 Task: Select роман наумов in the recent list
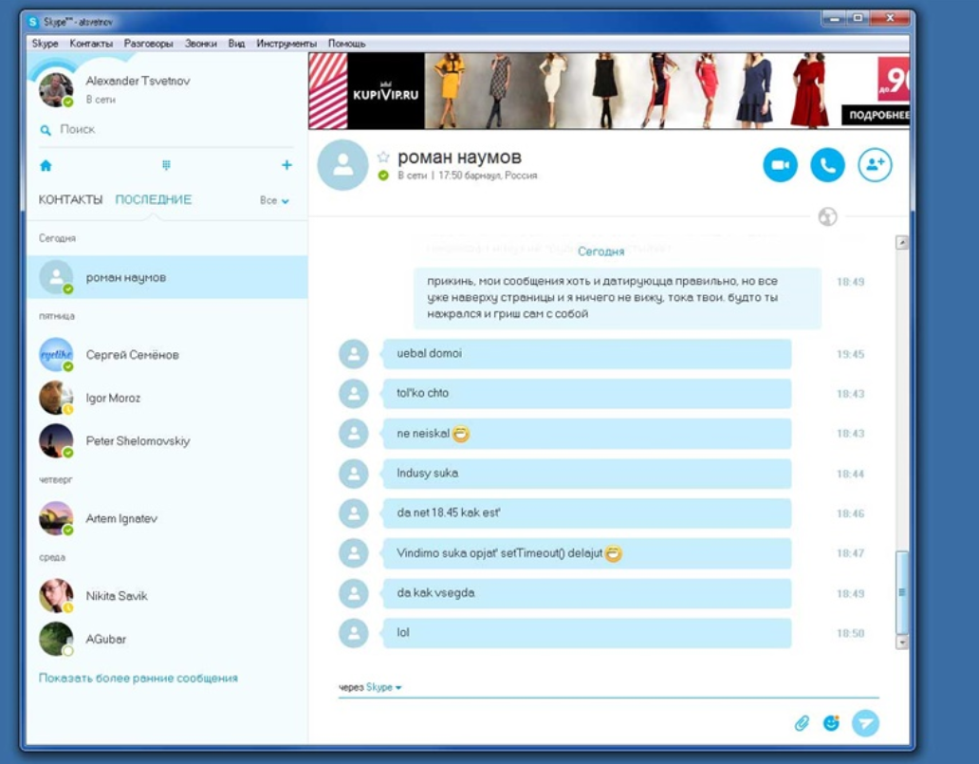[x=167, y=277]
